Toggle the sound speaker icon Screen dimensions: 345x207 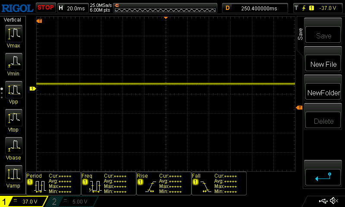(334, 201)
